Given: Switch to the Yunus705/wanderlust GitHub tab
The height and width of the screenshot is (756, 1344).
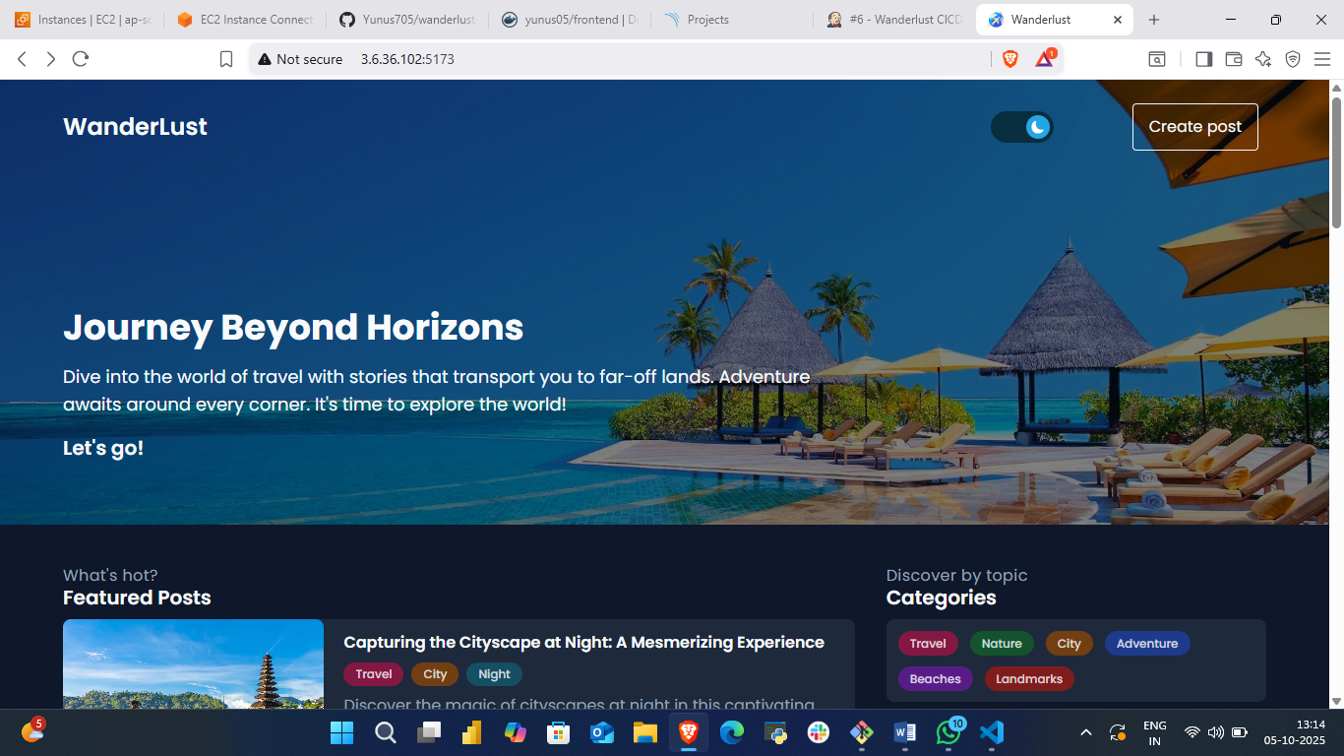Looking at the screenshot, I should tap(406, 20).
